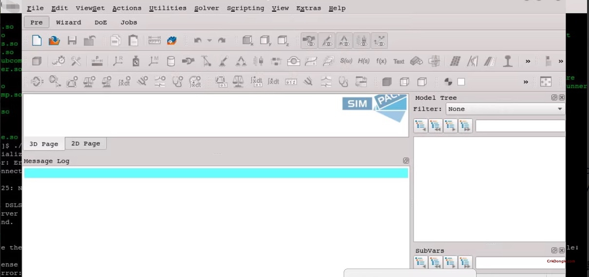
Task: Open the Model Tree Filter dropdown
Action: [x=505, y=109]
